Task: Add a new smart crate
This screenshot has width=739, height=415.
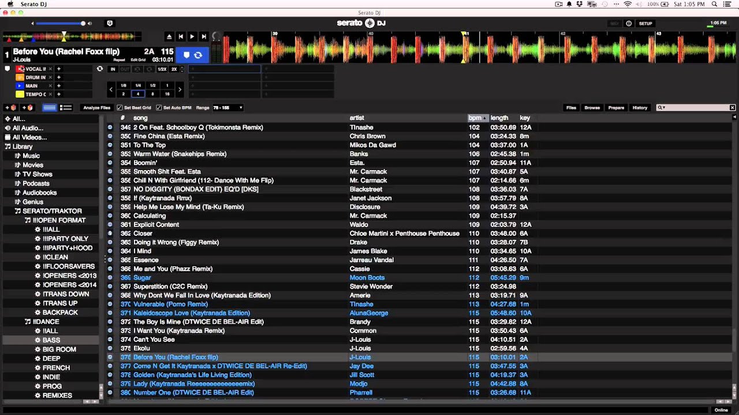Action: pyautogui.click(x=27, y=108)
